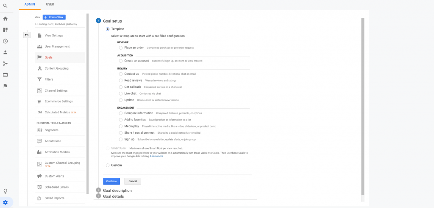
Task: Expand the Goal details step
Action: tap(114, 197)
